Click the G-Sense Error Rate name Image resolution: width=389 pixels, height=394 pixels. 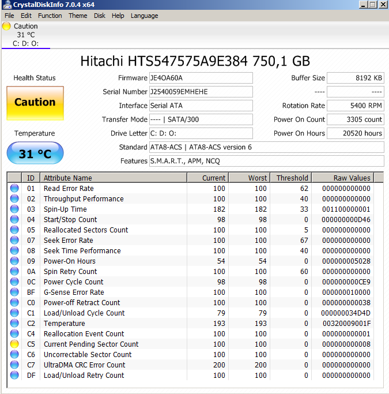(74, 292)
